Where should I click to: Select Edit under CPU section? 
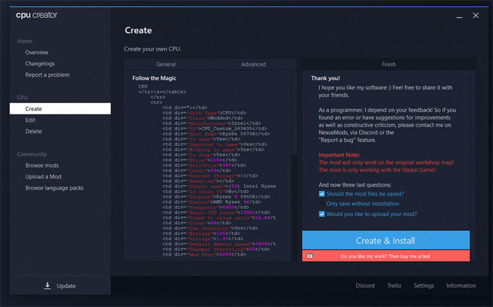(31, 120)
